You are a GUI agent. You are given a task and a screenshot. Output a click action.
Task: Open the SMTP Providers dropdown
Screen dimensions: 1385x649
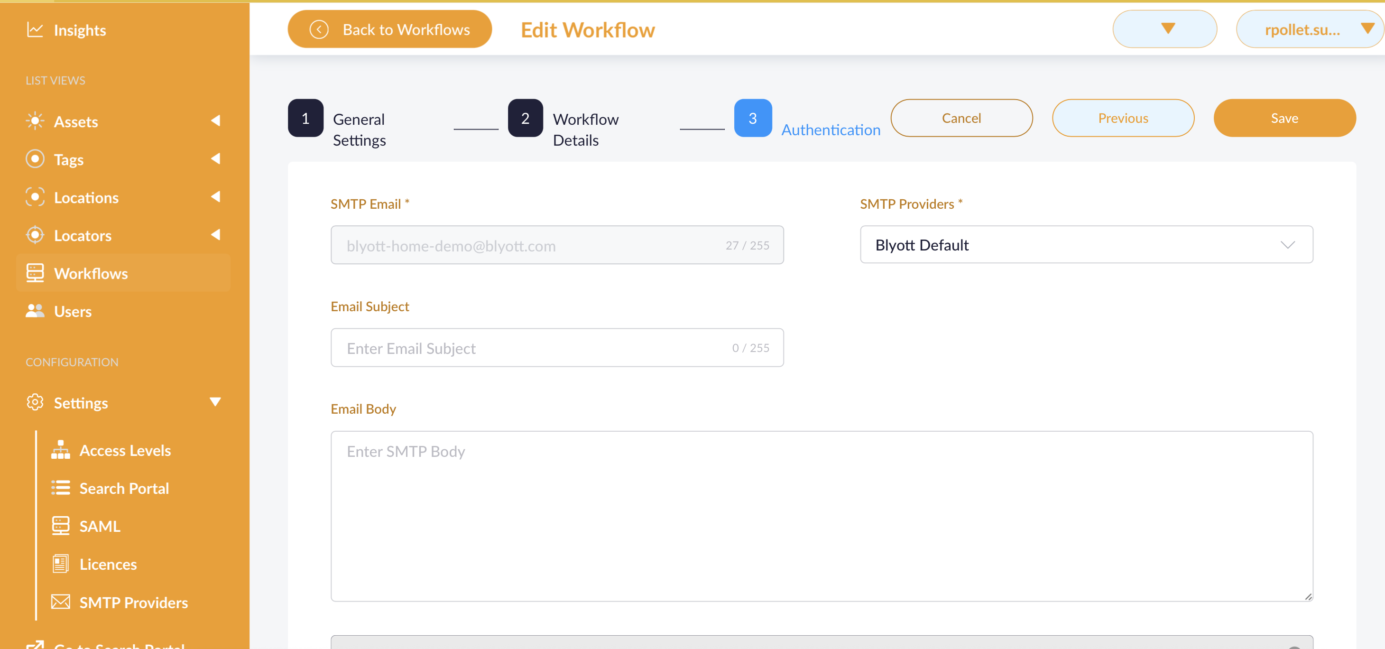point(1086,245)
